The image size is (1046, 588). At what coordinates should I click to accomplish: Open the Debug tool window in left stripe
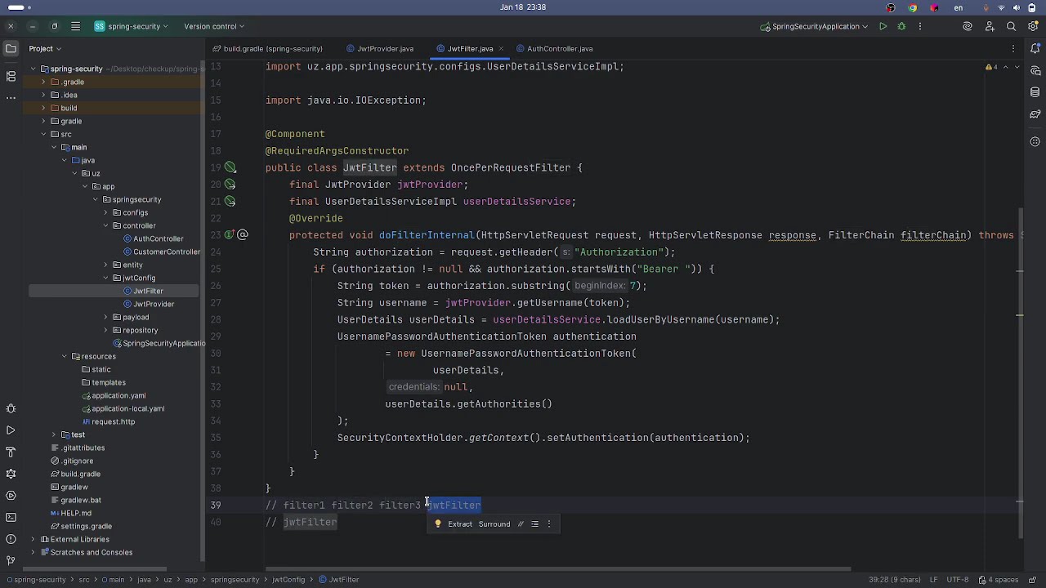click(x=11, y=408)
